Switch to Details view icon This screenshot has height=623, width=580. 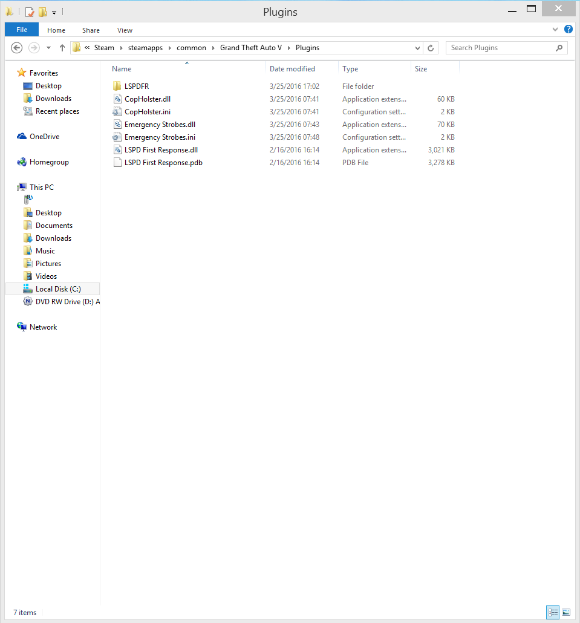(x=553, y=612)
